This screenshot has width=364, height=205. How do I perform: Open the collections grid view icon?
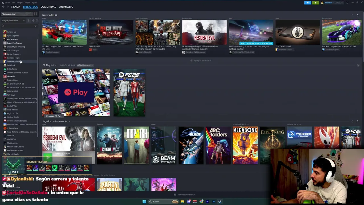tap(36, 14)
